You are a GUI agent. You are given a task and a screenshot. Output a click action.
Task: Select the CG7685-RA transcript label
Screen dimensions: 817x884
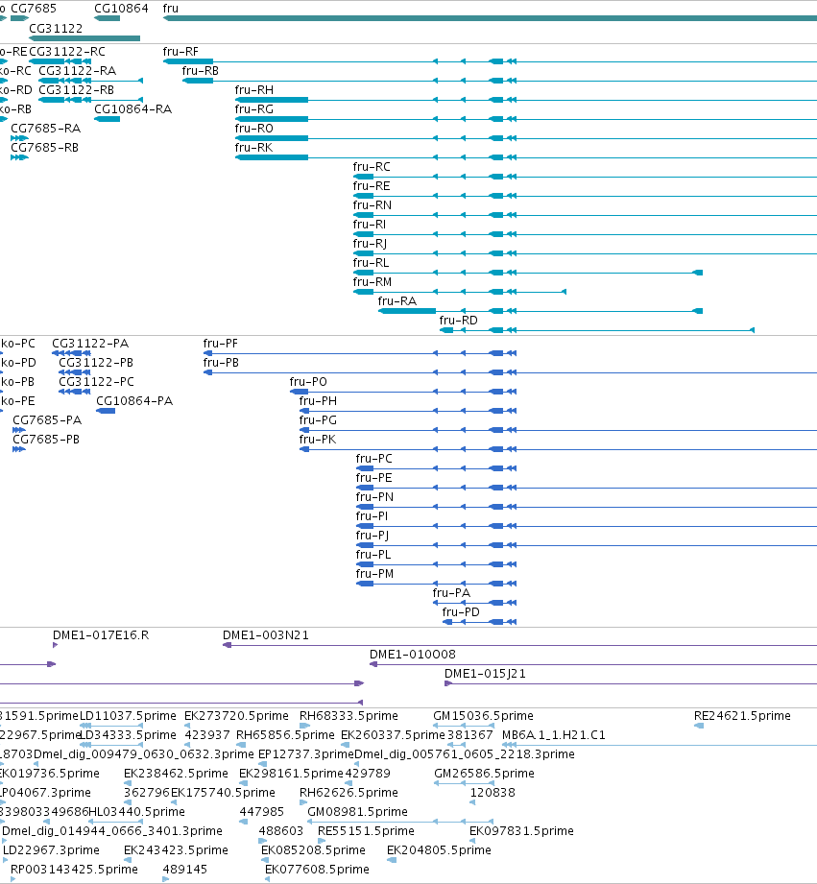coord(46,128)
